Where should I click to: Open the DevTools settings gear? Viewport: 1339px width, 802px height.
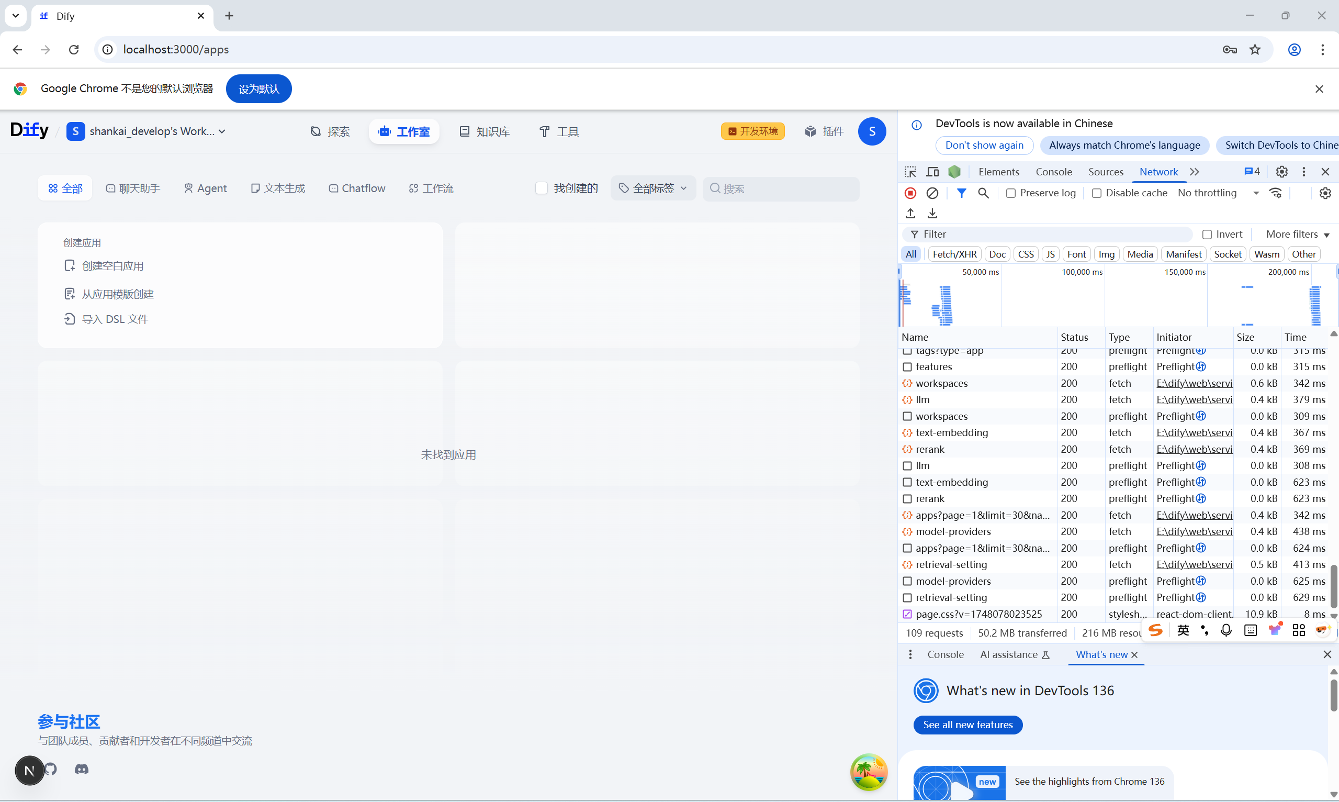(x=1282, y=172)
